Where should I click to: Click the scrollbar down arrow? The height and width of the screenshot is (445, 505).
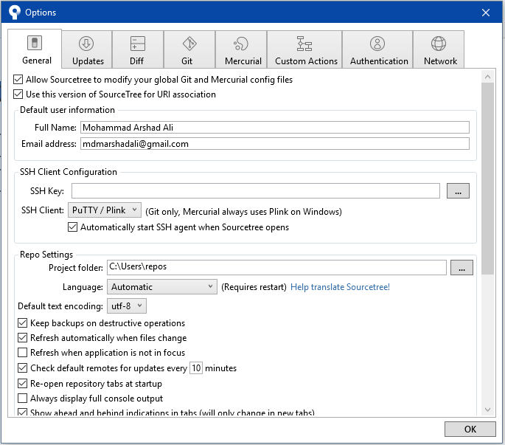pos(487,410)
